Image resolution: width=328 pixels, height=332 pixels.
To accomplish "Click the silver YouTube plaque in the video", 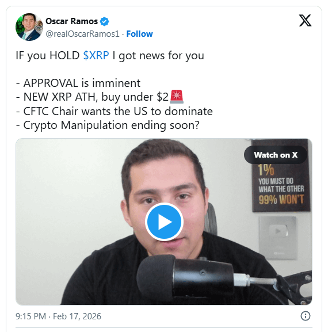I will (278, 238).
